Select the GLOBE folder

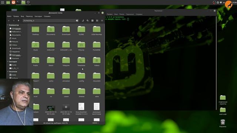(81, 29)
